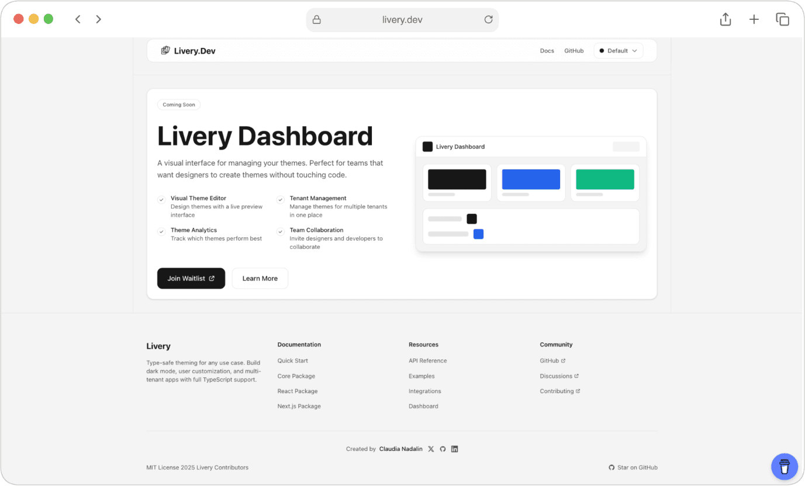Screen dimensions: 805x486
Task: Open the Docs menu item
Action: coord(547,51)
